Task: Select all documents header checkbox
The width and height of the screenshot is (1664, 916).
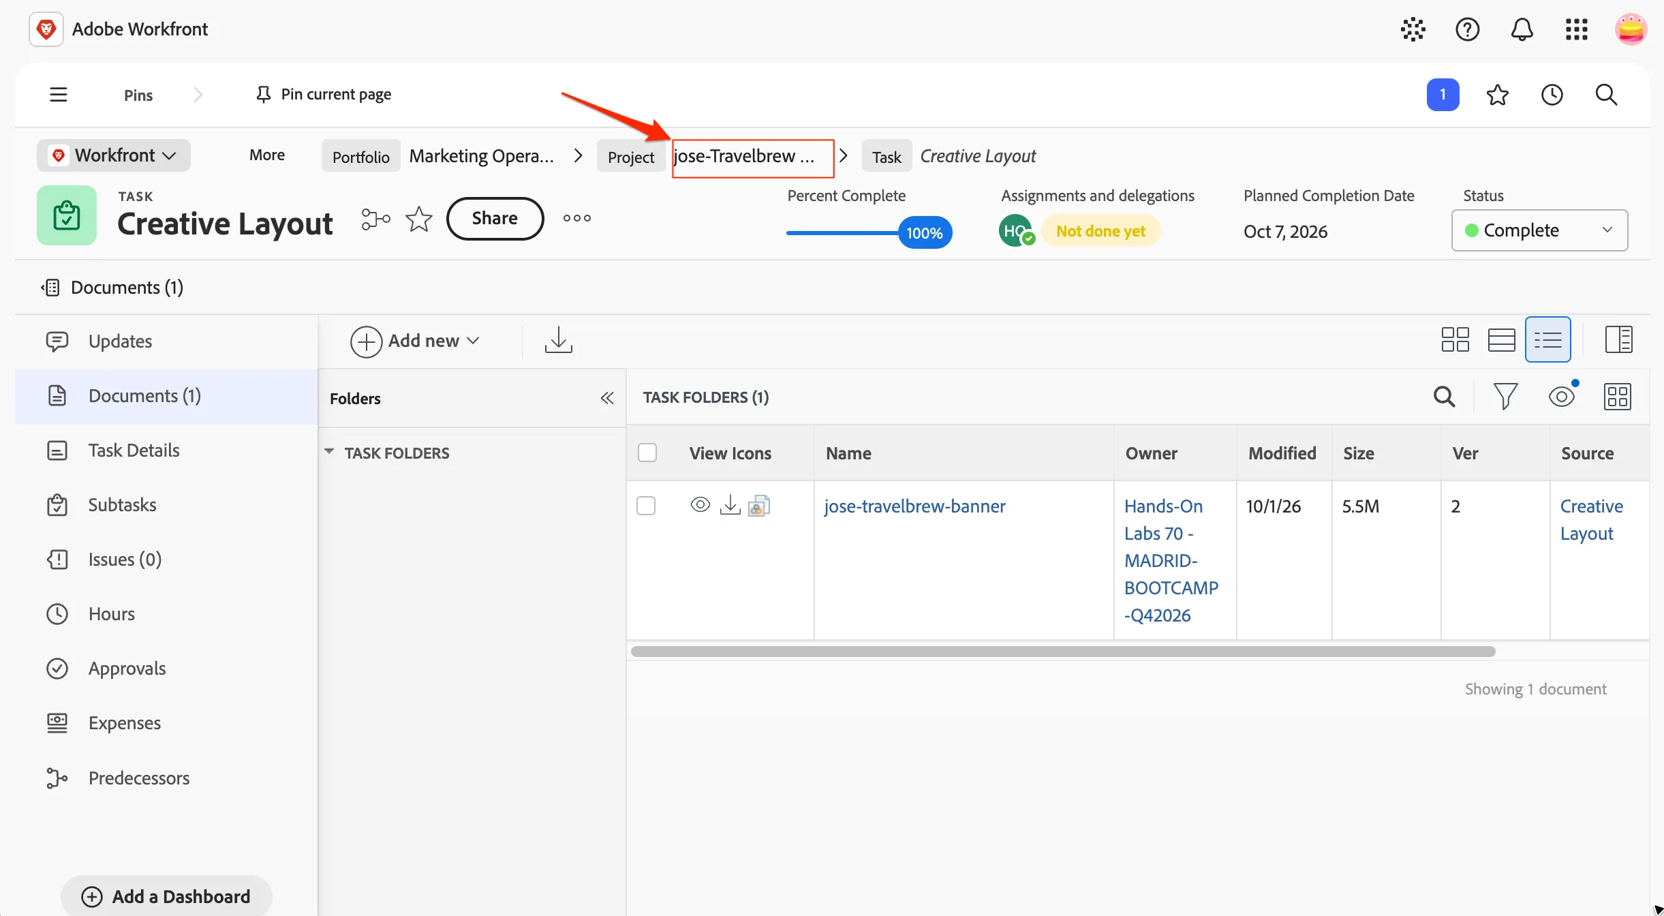Action: click(647, 453)
